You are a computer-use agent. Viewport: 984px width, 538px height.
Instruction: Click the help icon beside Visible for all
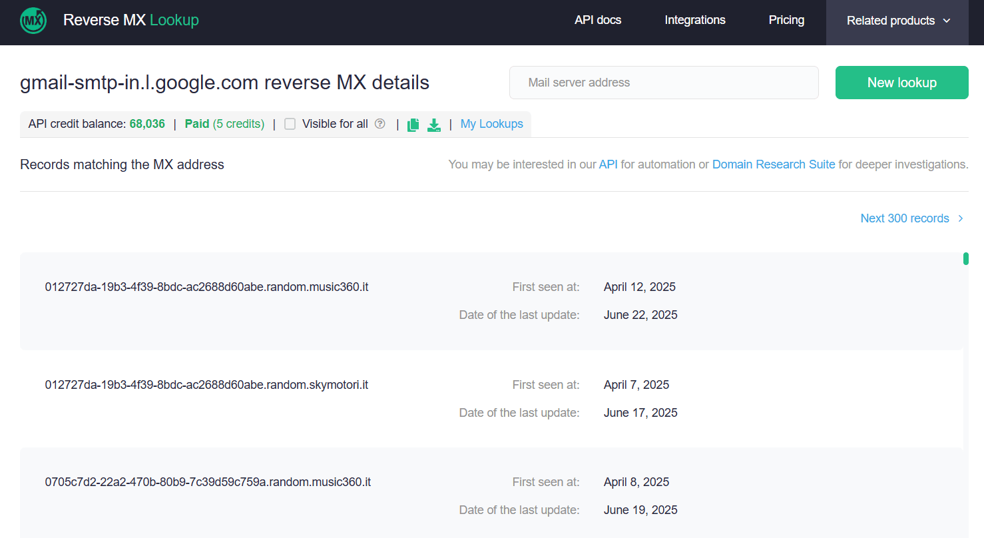point(380,123)
